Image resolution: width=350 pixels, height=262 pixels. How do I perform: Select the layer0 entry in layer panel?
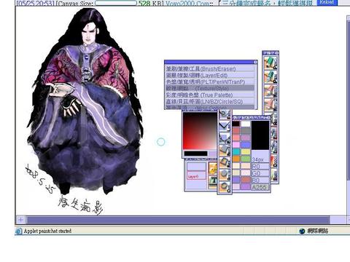click(x=196, y=176)
